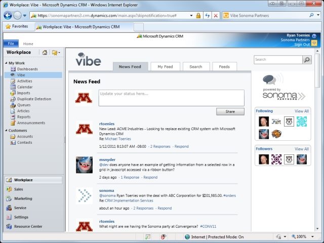Open the CRM Implementation Services link
This screenshot has width=324, height=243.
tap(129, 200)
